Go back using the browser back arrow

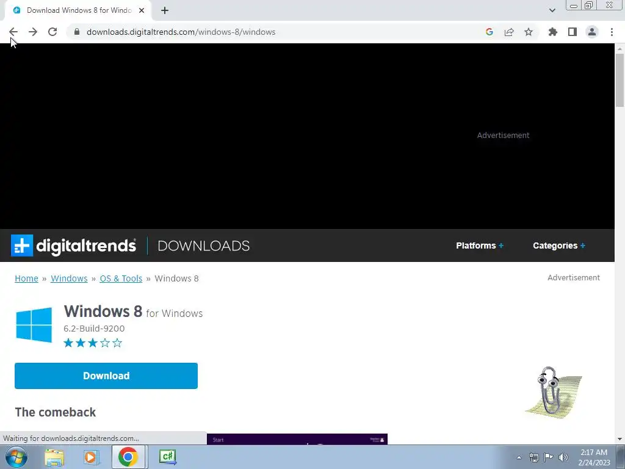(x=13, y=32)
